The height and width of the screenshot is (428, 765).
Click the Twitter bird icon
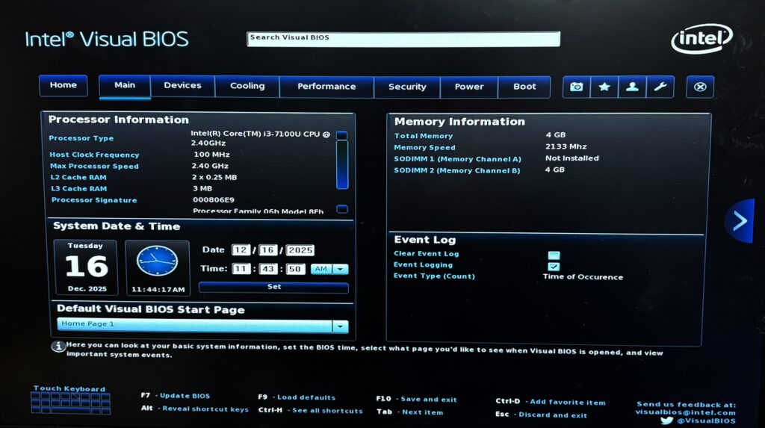click(x=666, y=421)
